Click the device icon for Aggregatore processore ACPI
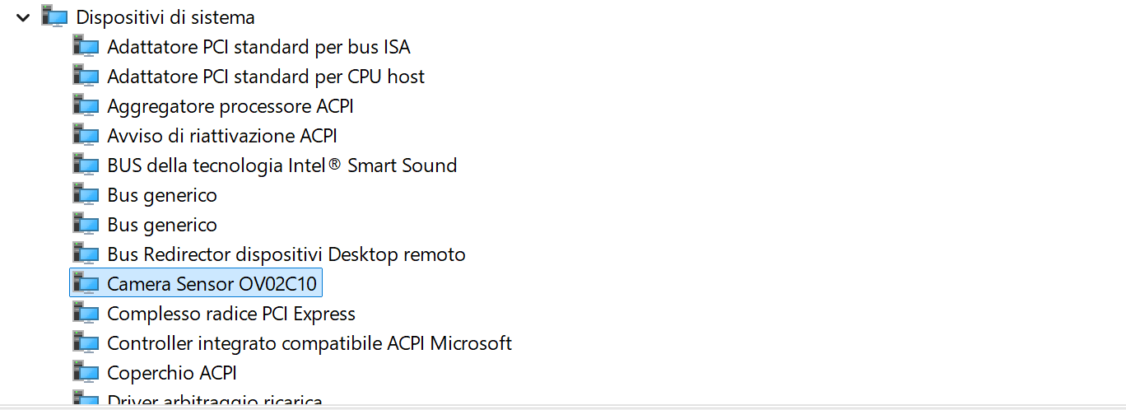The height and width of the screenshot is (410, 1126). [86, 106]
